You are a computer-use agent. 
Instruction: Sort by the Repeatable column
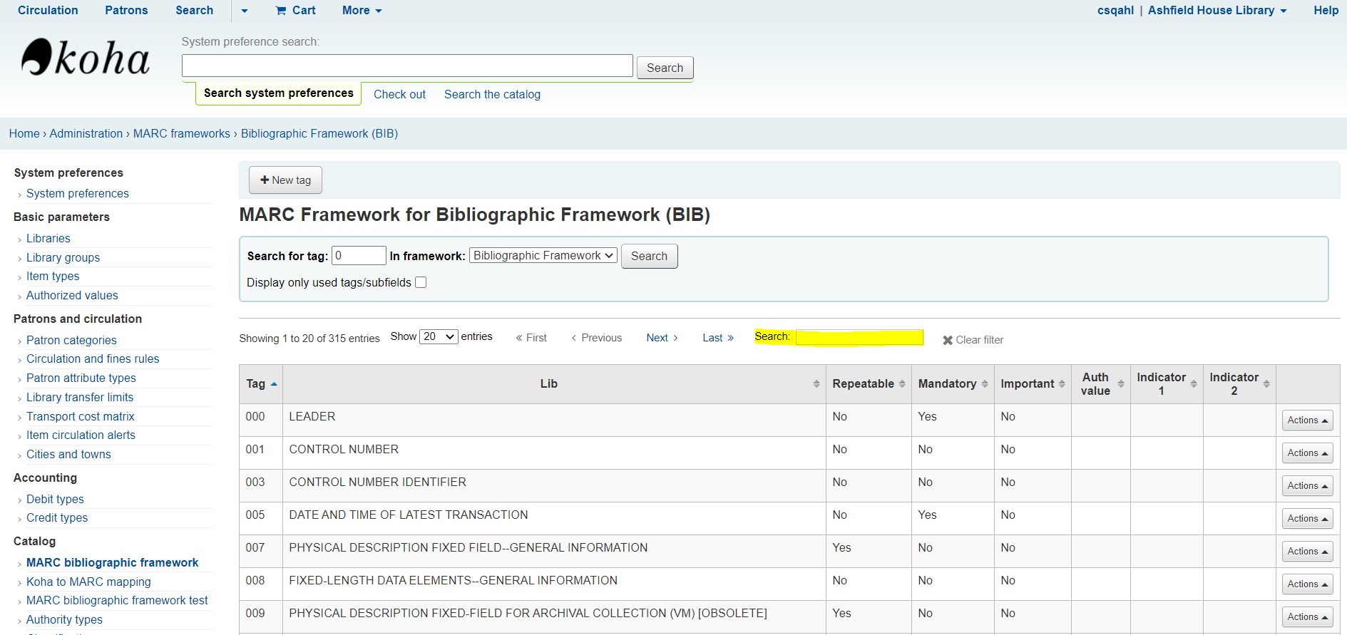[868, 384]
